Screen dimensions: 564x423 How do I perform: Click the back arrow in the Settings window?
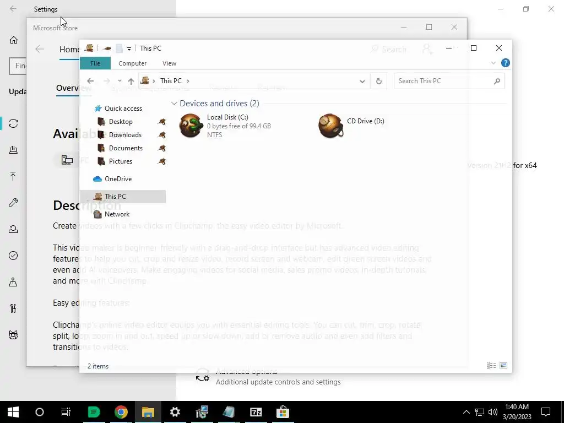(x=13, y=9)
